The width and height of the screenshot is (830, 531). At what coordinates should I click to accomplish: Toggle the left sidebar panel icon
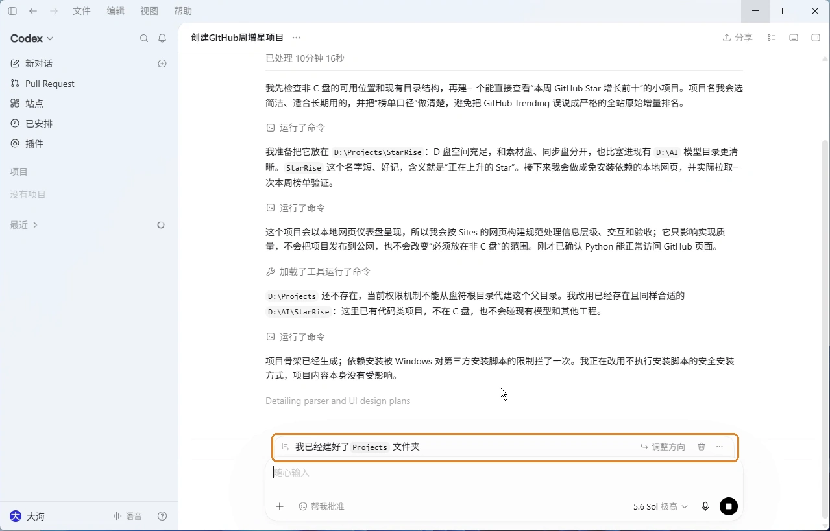(12, 11)
